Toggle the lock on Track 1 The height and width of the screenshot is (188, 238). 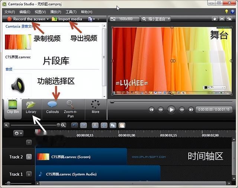click(29, 174)
